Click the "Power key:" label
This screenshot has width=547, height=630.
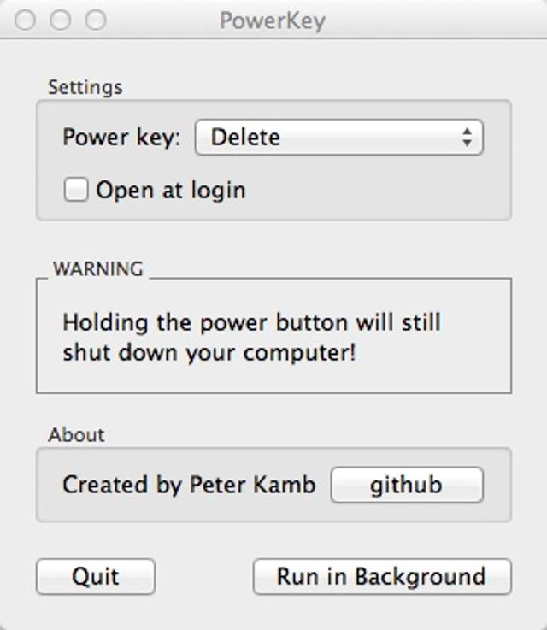pos(121,138)
